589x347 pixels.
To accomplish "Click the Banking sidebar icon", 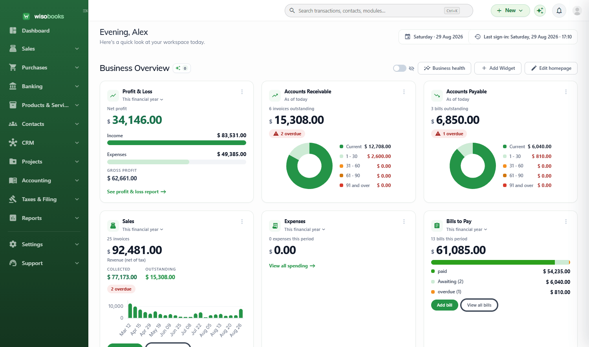I will click(x=13, y=86).
